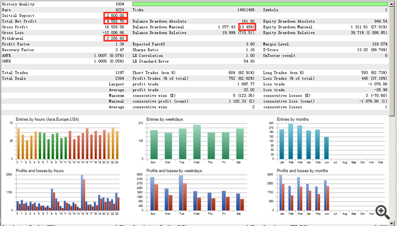Select Initial Deposit value 2 600.00

click(115, 15)
